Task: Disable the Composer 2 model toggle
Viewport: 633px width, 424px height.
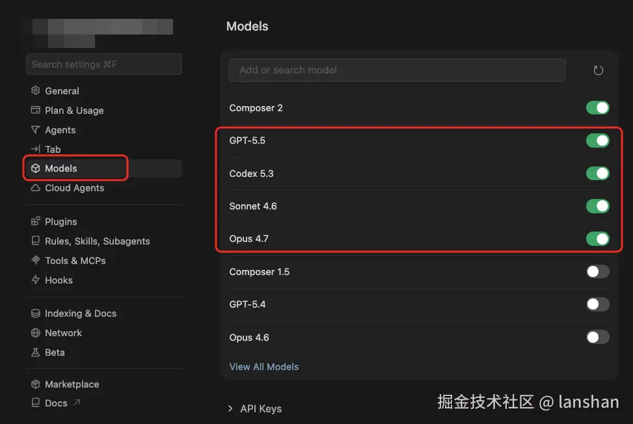Action: tap(597, 108)
